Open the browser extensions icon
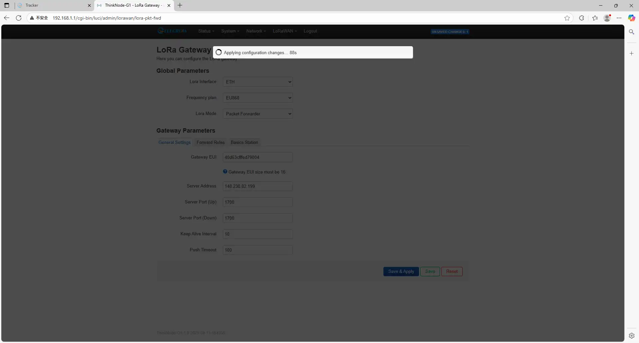Image resolution: width=639 pixels, height=343 pixels. [x=581, y=18]
